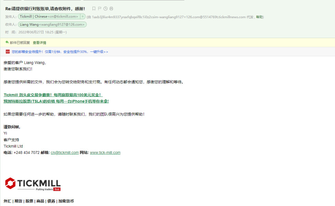
Task: Add sender to contacts with plus icon
Action: (83, 16)
